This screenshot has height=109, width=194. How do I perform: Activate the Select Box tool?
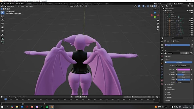3,13
